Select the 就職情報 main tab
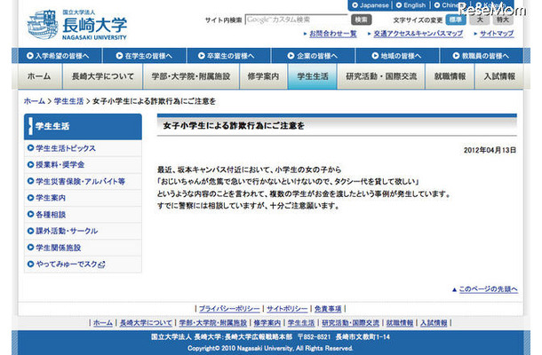The width and height of the screenshot is (542, 355). (x=450, y=76)
